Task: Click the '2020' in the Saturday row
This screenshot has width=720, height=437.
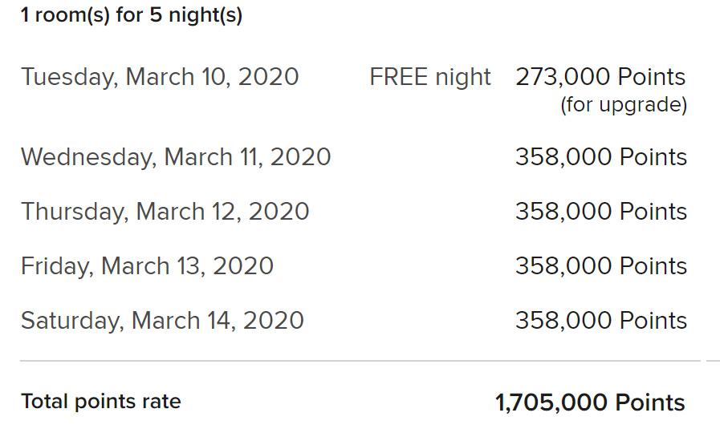Action: coord(273,320)
